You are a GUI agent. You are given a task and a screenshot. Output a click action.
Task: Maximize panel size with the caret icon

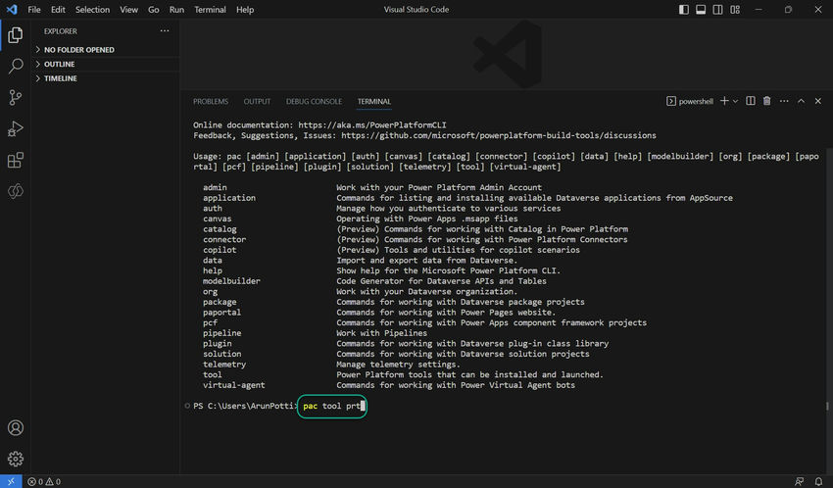pyautogui.click(x=801, y=101)
